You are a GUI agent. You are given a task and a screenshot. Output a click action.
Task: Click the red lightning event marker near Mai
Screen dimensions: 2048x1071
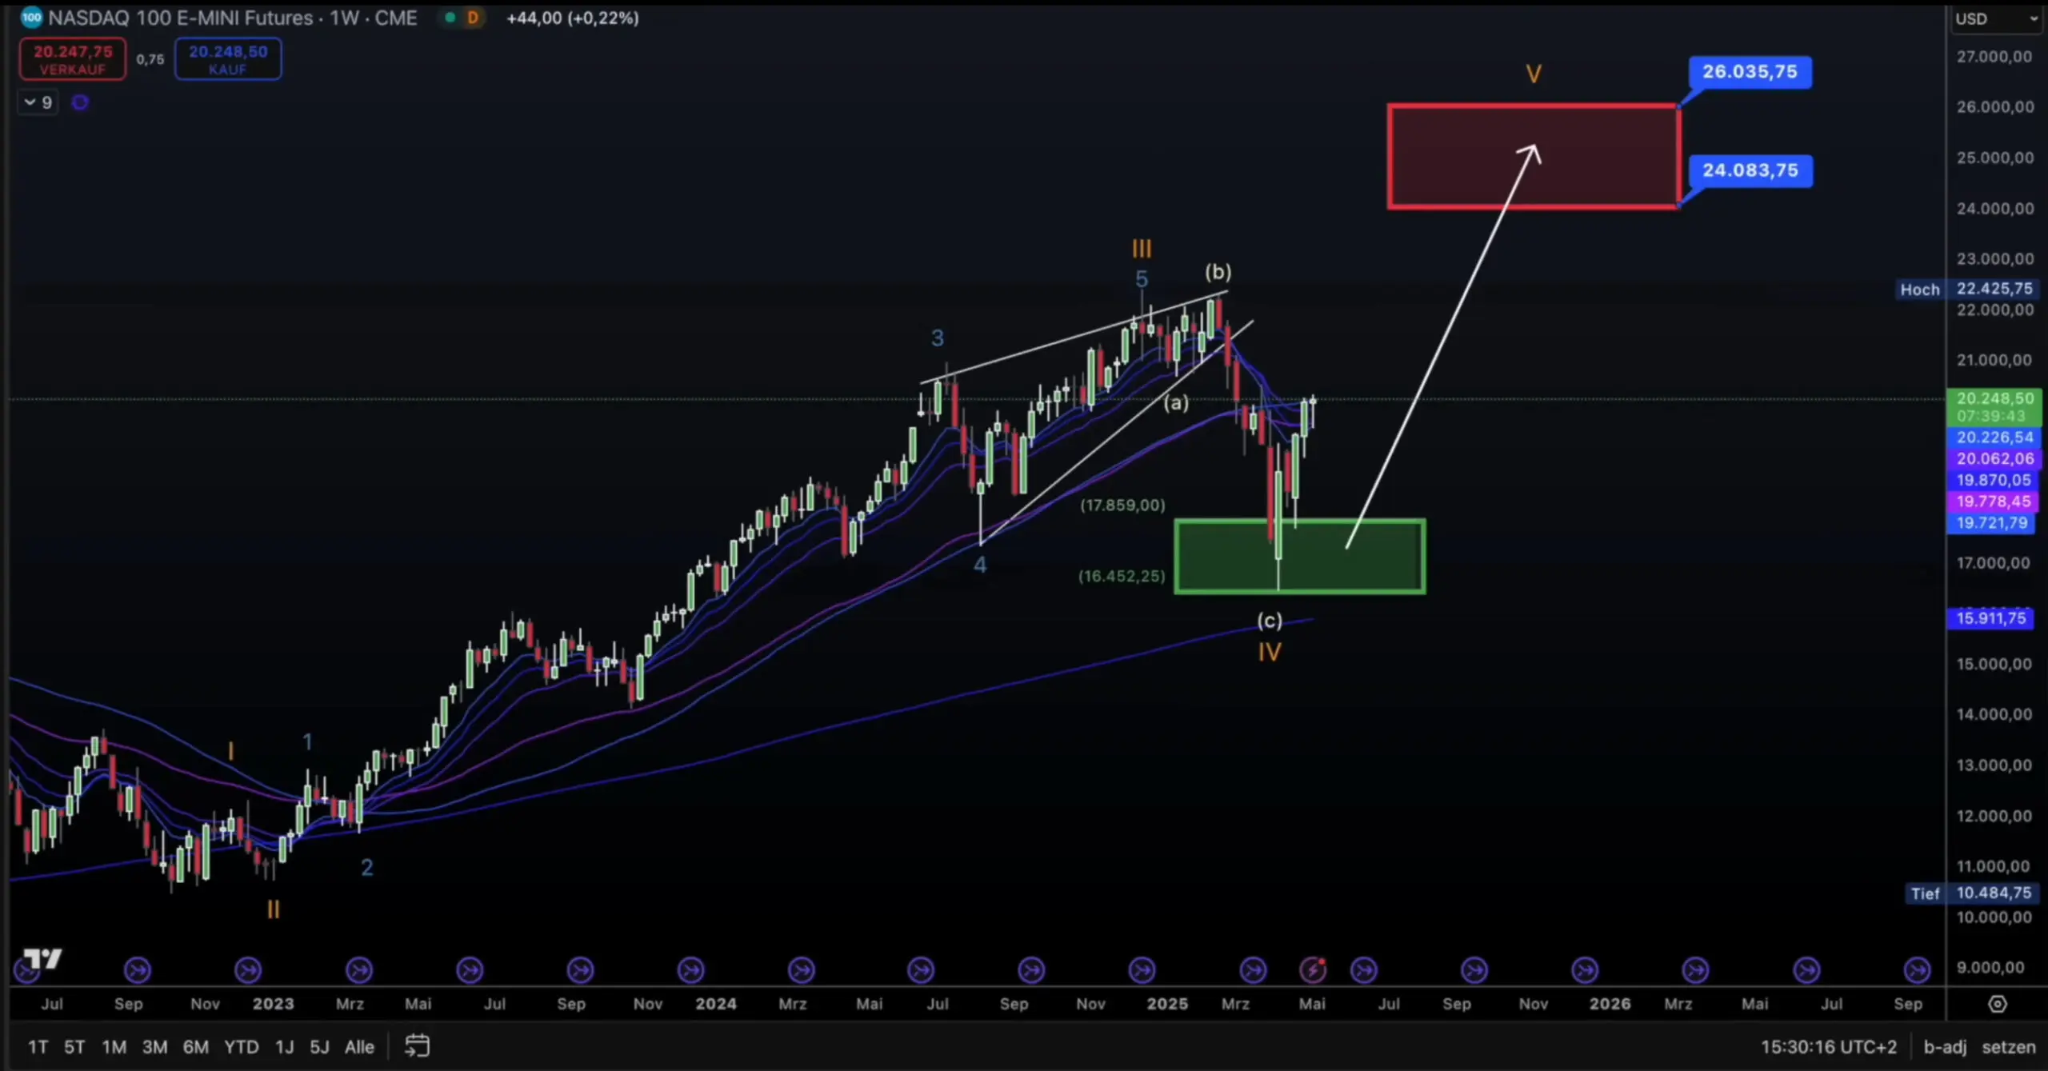pos(1313,970)
